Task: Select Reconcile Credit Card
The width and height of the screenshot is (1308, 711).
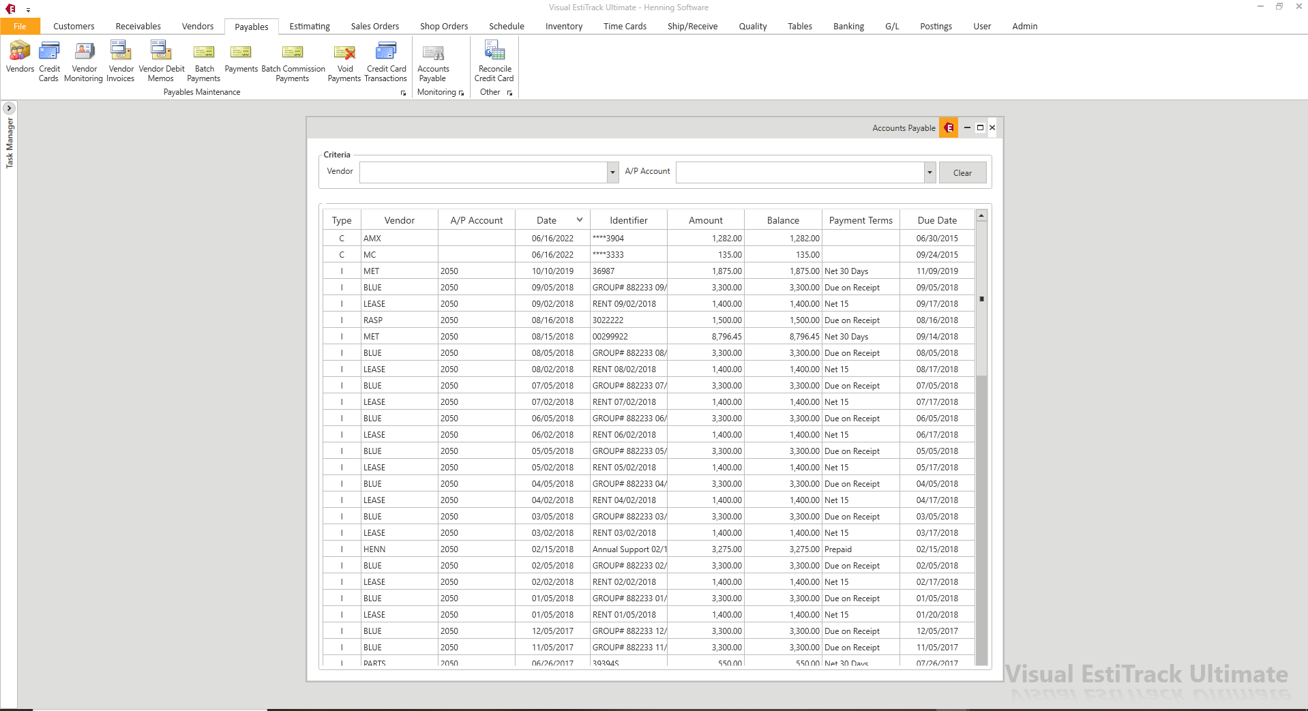Action: click(x=494, y=60)
